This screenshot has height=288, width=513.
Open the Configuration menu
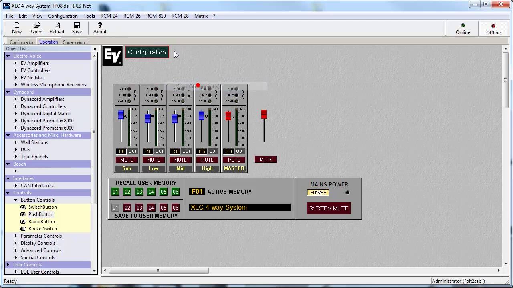click(63, 16)
